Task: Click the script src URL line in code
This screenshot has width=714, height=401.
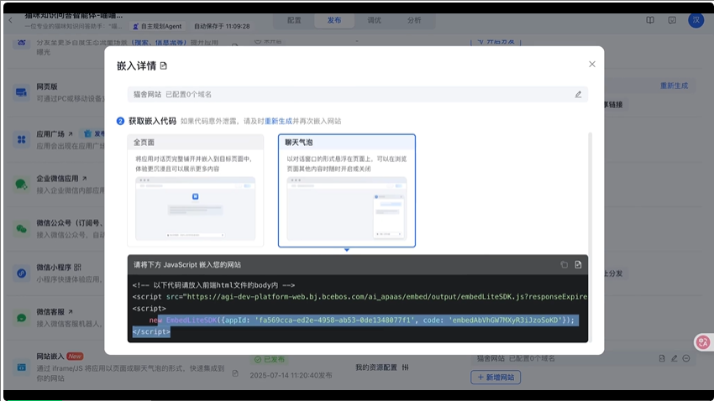Action: (x=360, y=296)
